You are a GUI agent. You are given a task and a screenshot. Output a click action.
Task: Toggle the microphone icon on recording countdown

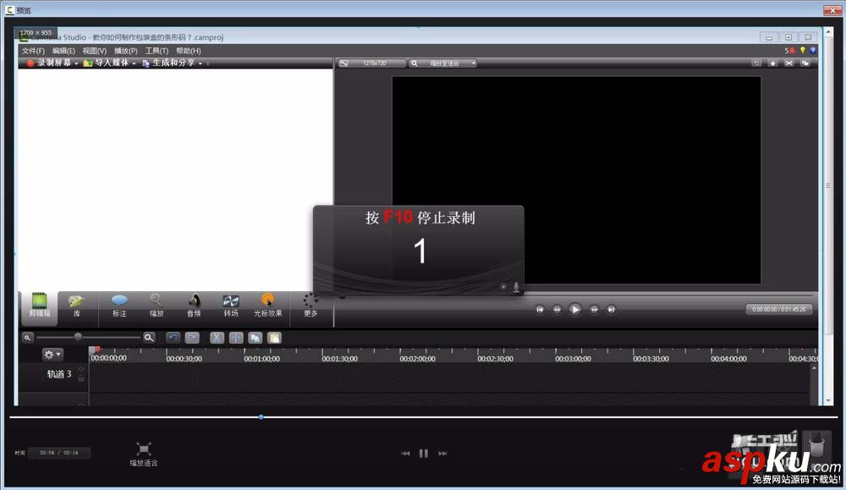pyautogui.click(x=516, y=287)
